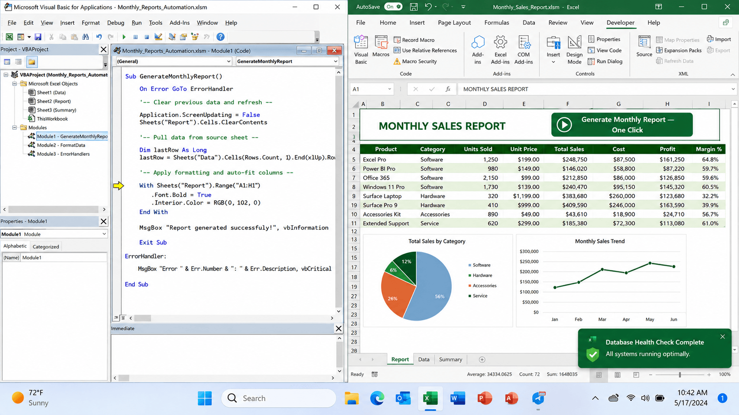Open the Module1 object dropdown in Properties
The image size is (739, 415).
click(104, 234)
